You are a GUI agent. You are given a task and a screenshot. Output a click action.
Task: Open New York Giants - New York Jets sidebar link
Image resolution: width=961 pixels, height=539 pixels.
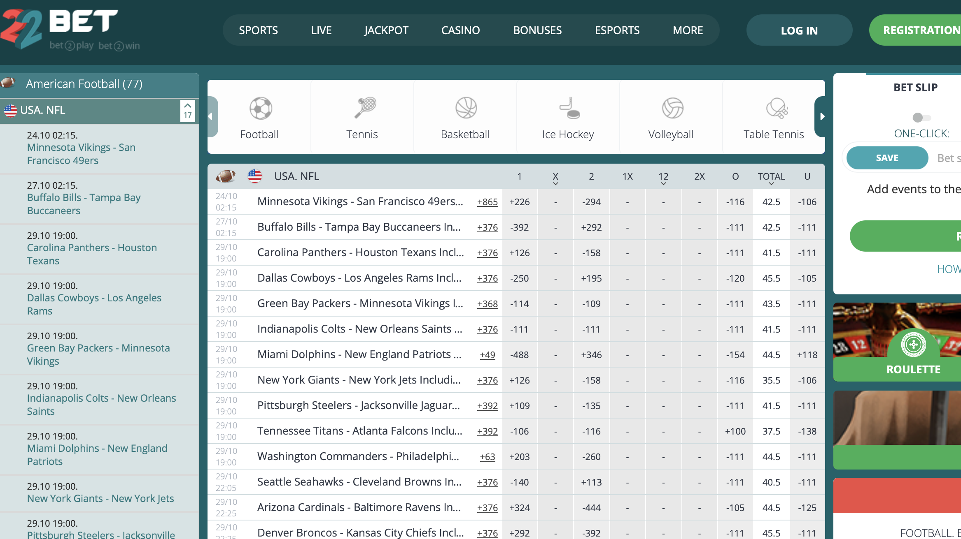click(100, 498)
